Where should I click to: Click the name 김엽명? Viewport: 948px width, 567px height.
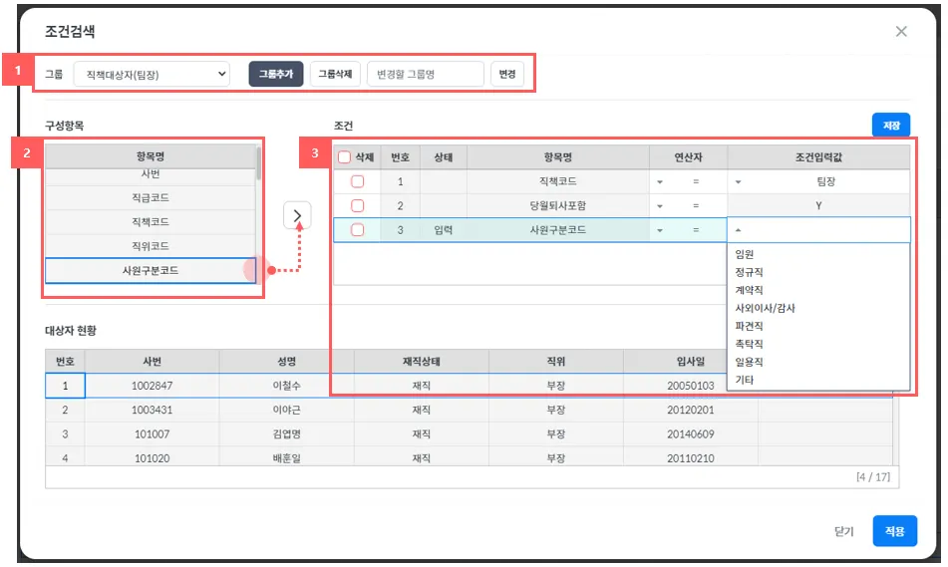tap(286, 434)
